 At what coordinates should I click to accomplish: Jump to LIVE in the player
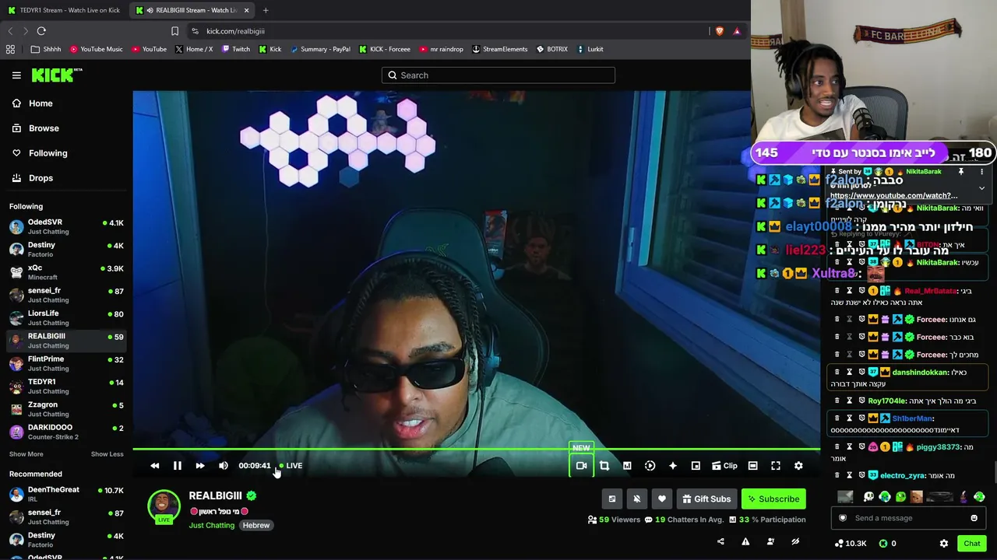291,466
